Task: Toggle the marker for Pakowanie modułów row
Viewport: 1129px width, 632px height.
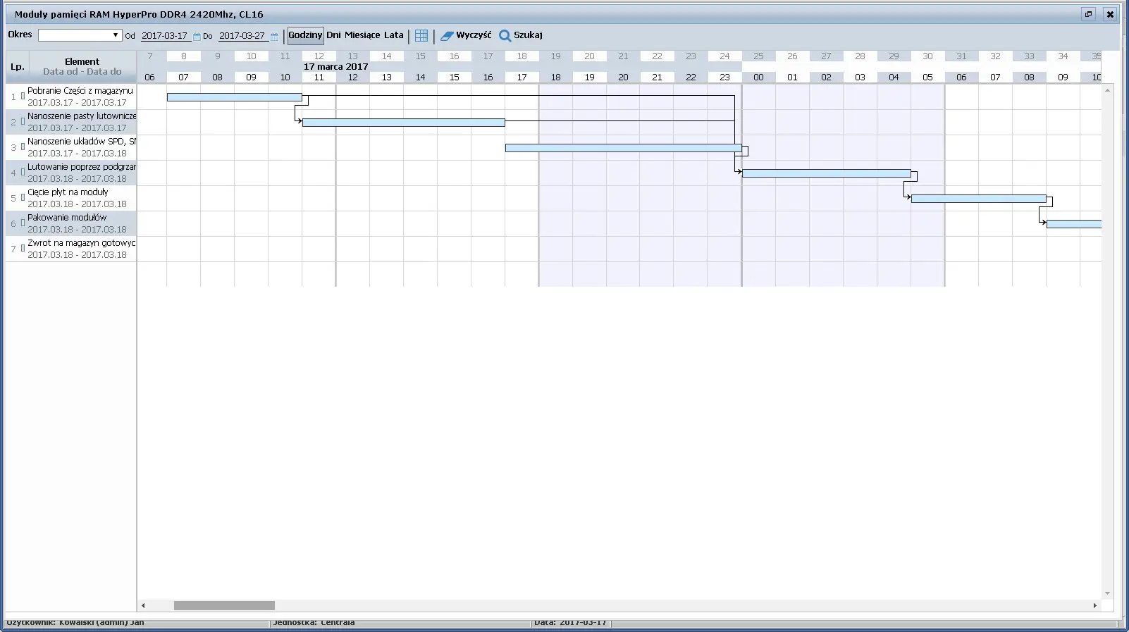Action: point(23,223)
